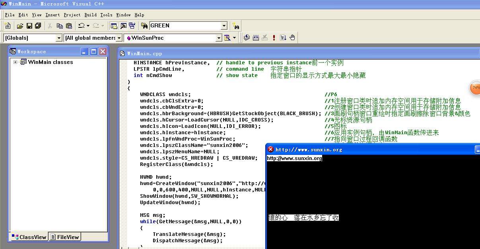Toggle the Output window icon
The width and height of the screenshot is (480, 249).
pyautogui.click(x=123, y=26)
